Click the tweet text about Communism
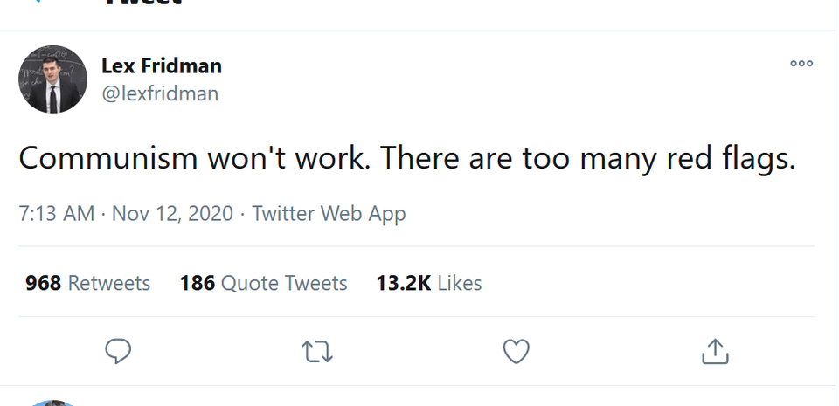Image resolution: width=839 pixels, height=406 pixels. 406,158
